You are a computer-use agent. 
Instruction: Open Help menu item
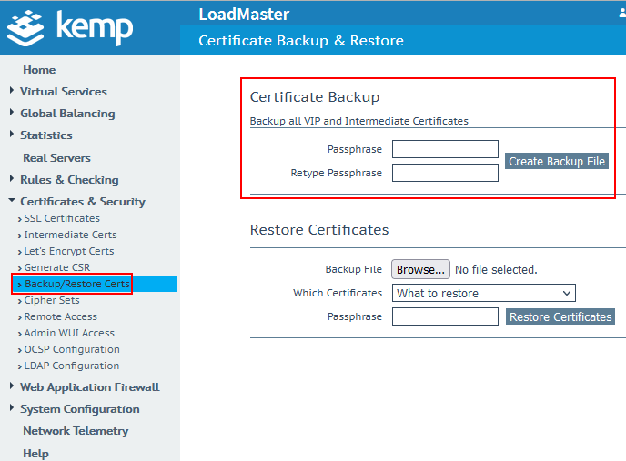(35, 454)
